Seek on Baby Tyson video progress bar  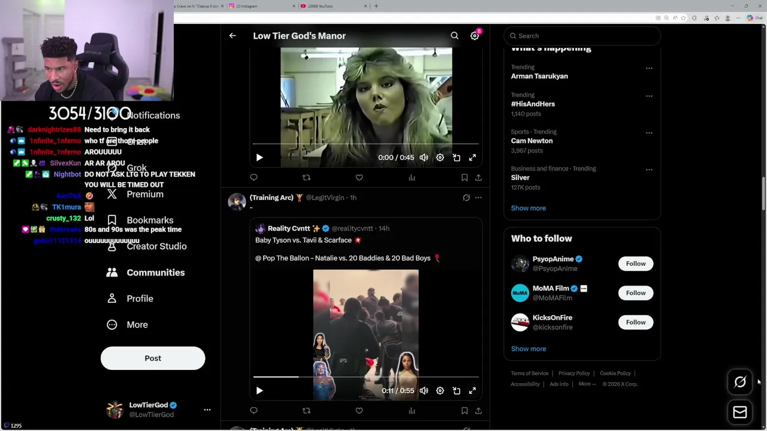coord(366,377)
